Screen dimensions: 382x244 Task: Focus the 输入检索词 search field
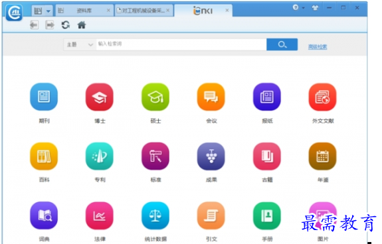pos(181,44)
